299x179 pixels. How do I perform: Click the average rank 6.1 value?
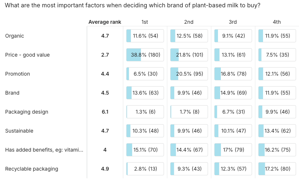point(105,112)
